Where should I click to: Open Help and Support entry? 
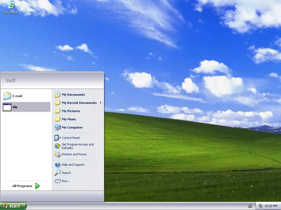point(78,165)
